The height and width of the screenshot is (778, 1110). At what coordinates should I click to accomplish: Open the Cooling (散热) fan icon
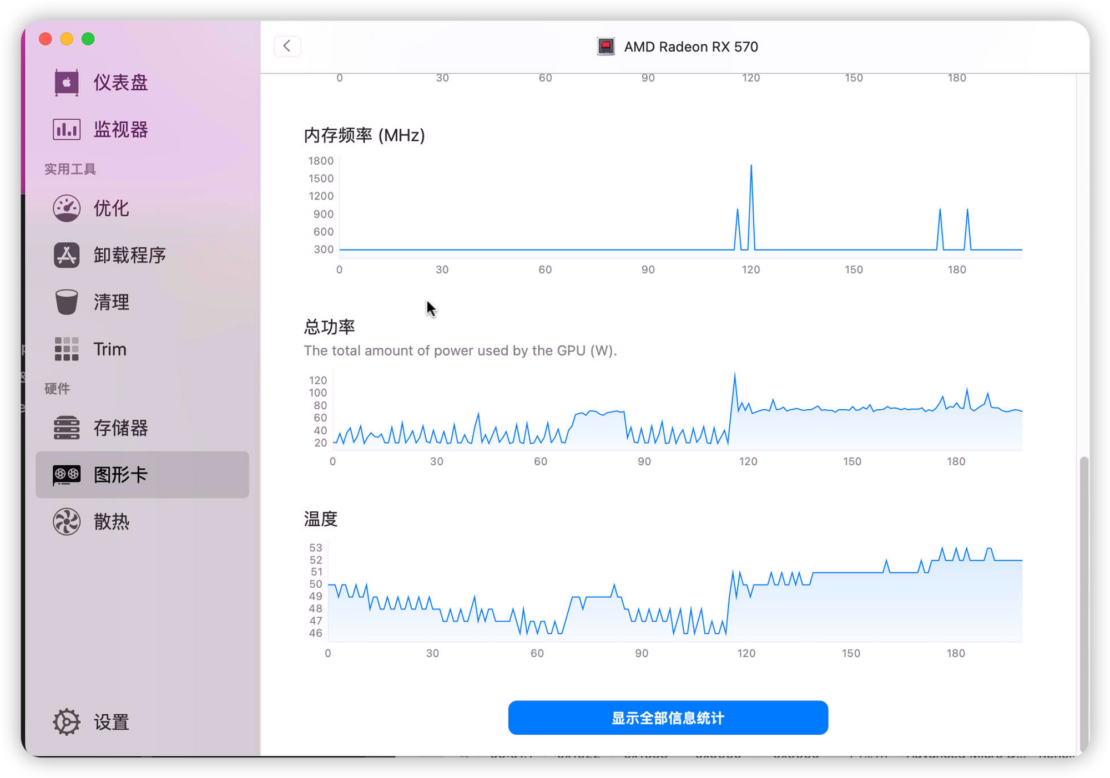point(66,522)
